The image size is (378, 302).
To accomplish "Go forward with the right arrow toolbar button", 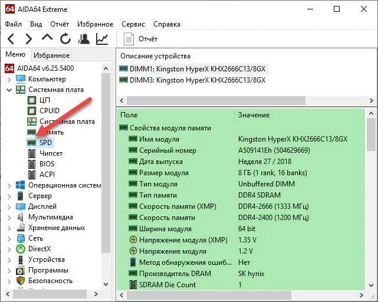I will (x=29, y=39).
